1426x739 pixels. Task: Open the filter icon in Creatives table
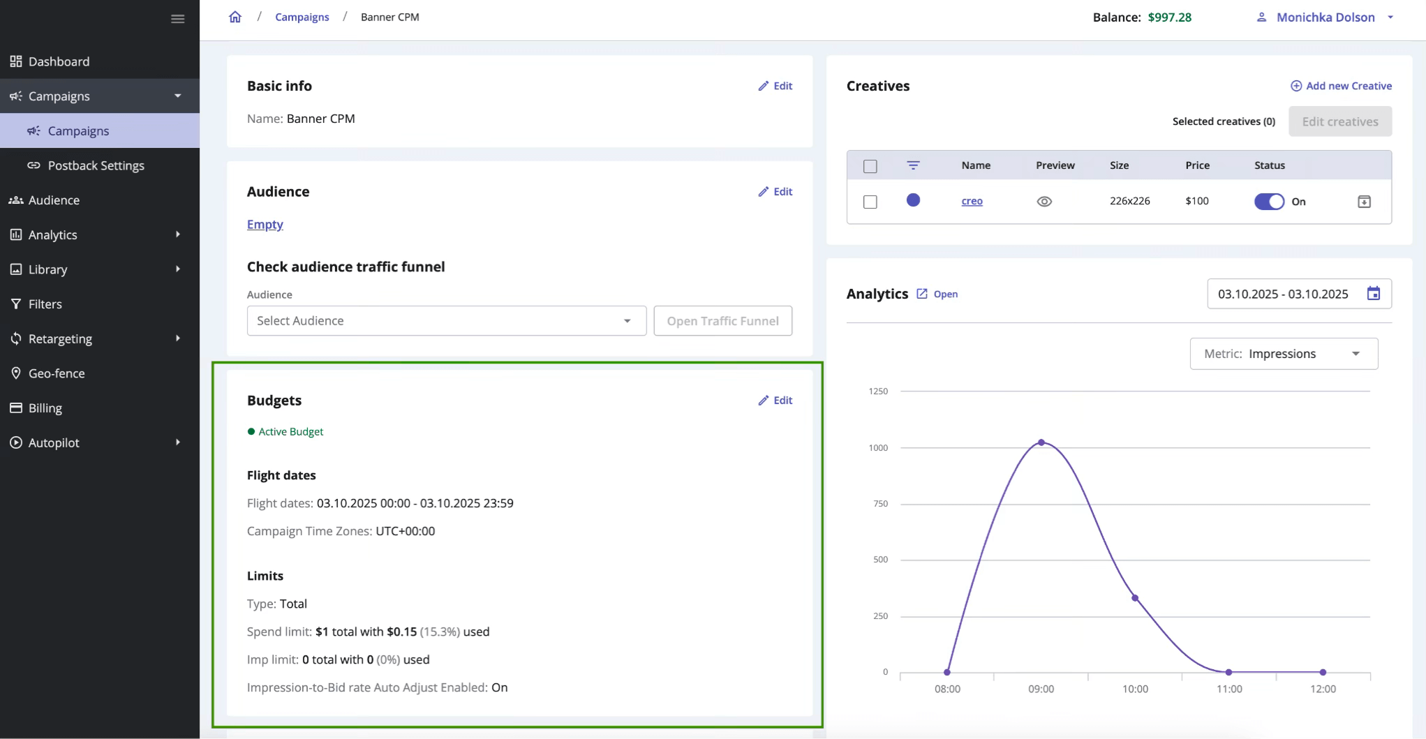914,165
